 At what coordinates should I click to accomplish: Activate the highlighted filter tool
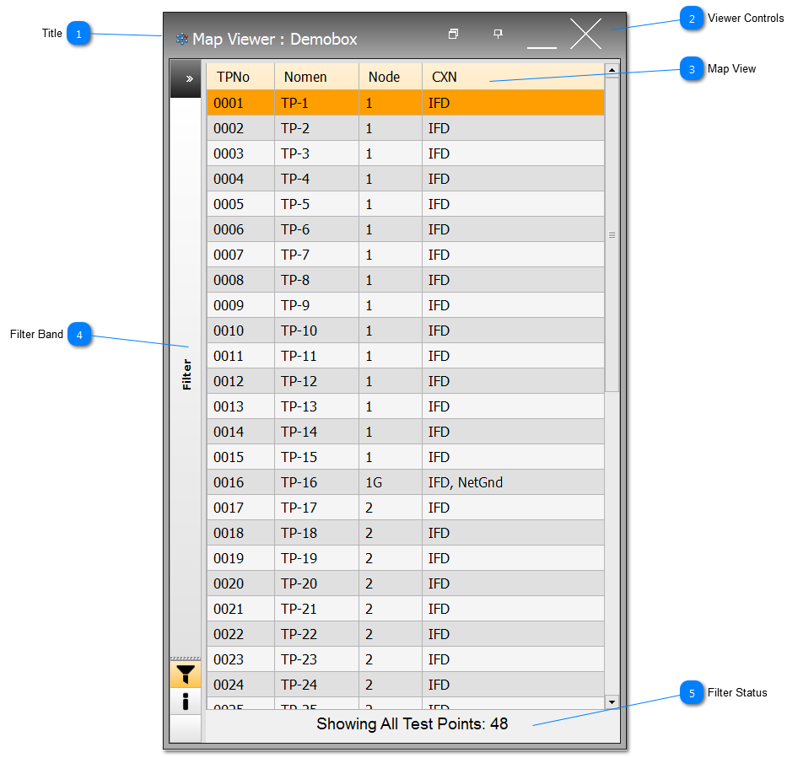186,675
